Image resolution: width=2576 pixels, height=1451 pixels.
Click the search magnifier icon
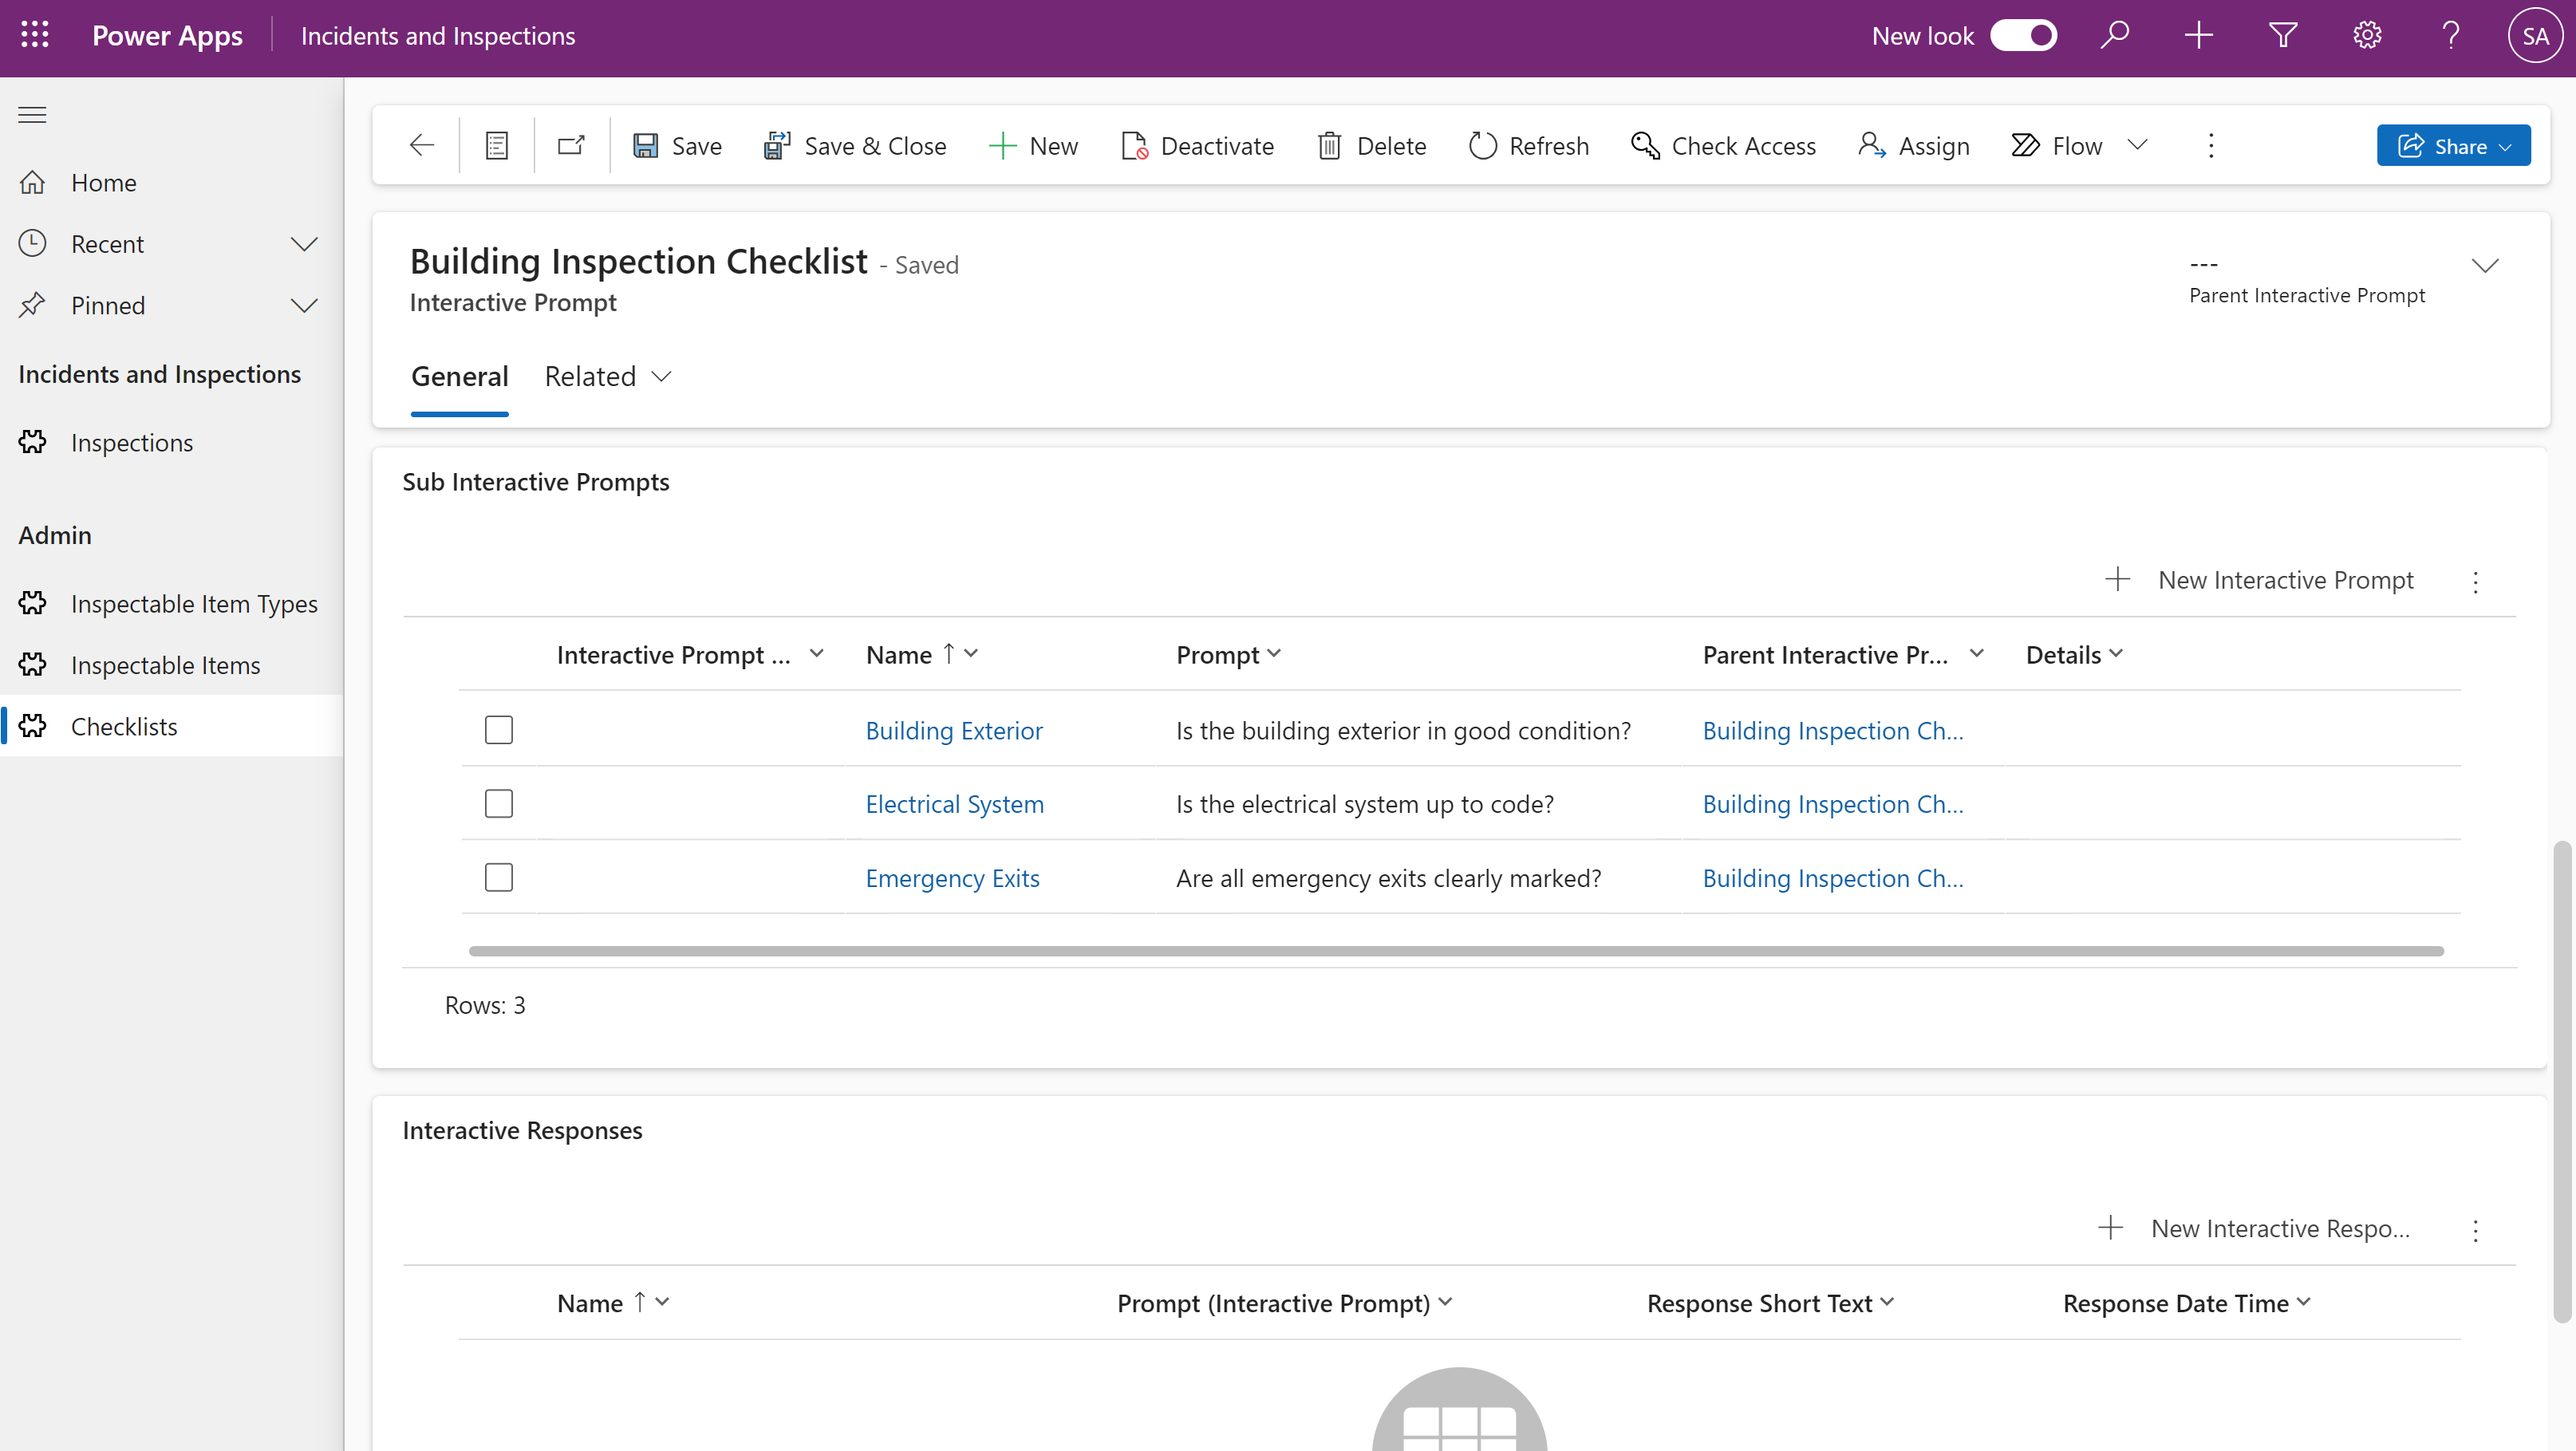[2114, 36]
